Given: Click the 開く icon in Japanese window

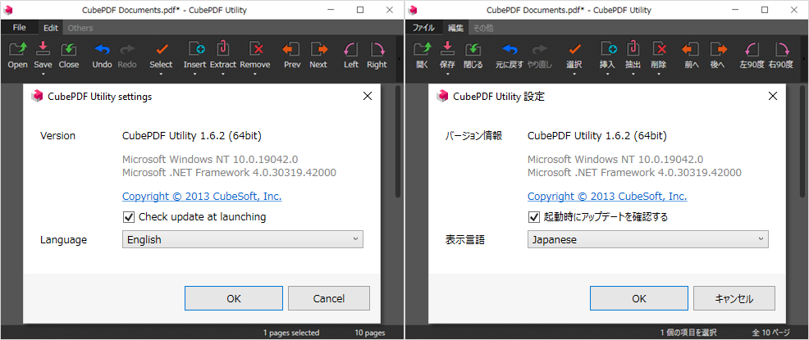Looking at the screenshot, I should [x=422, y=49].
